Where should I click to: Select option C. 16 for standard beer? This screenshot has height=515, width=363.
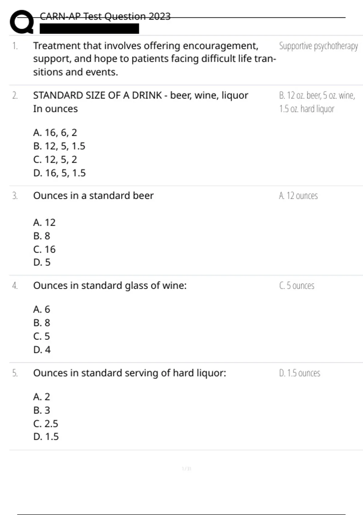coord(44,249)
